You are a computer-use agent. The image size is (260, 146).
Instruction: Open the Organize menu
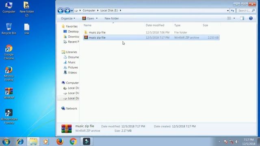pos(68,18)
